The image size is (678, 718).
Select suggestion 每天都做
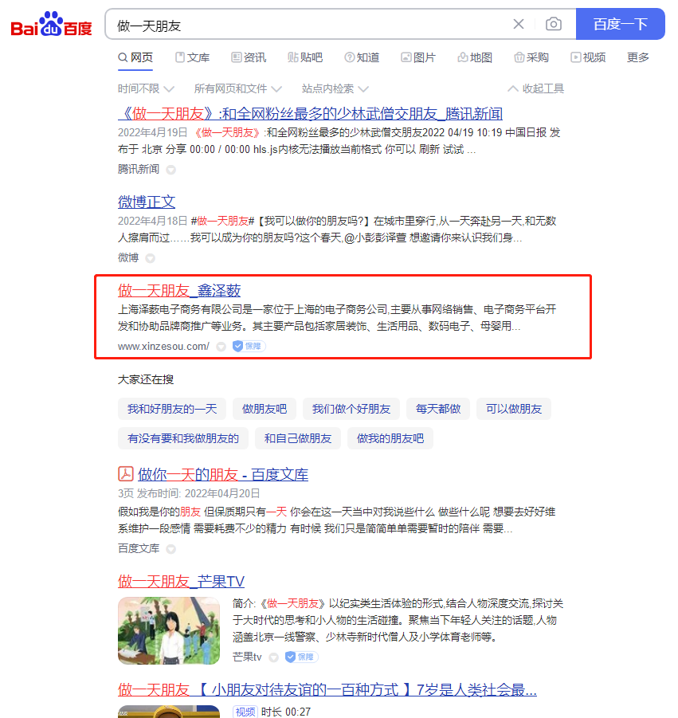click(438, 409)
